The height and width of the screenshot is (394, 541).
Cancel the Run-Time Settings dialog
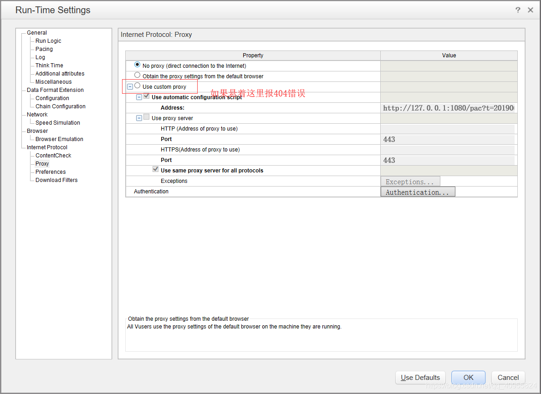tap(508, 378)
